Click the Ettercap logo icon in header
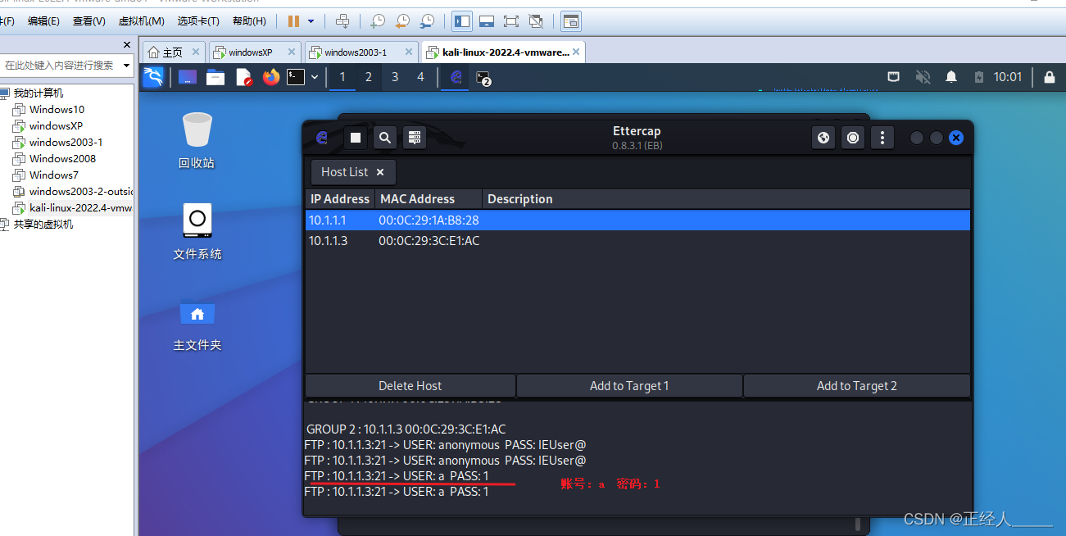The width and height of the screenshot is (1066, 536). 322,138
